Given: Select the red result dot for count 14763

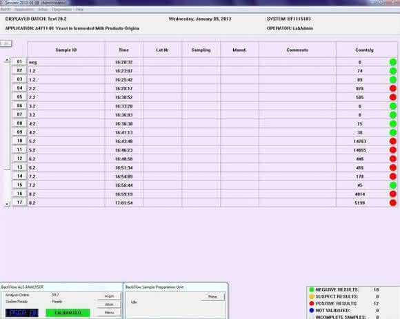Looking at the screenshot, I should click(393, 141).
